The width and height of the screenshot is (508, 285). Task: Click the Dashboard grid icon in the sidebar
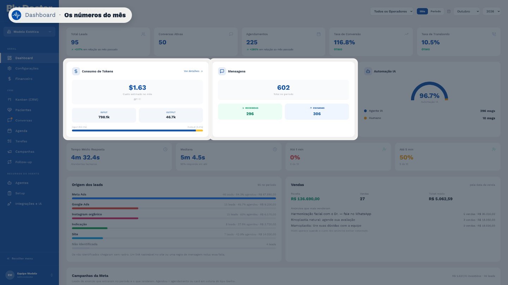(10, 58)
